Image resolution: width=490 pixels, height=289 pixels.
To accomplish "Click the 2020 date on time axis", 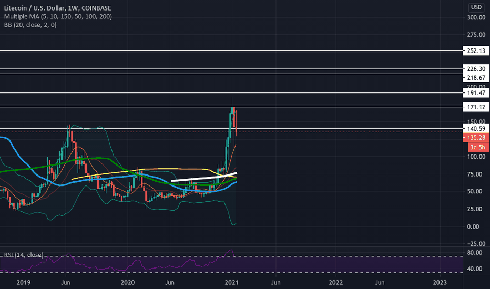I will coord(128,283).
